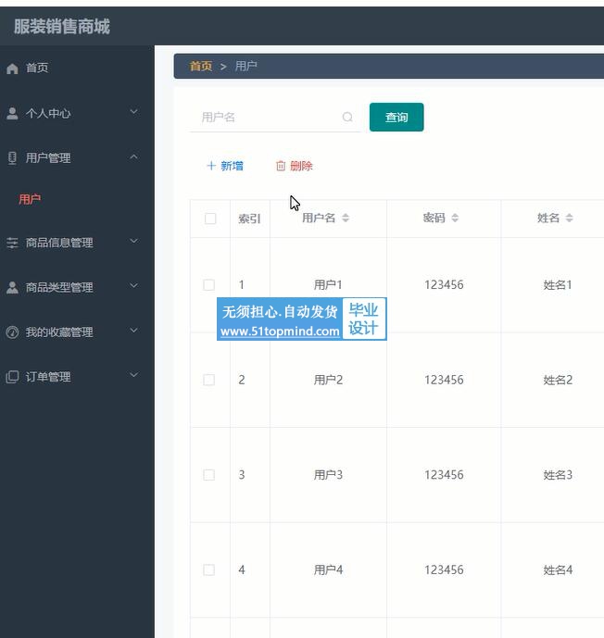The width and height of the screenshot is (604, 638).
Task: Click the device icon beside 用户管理
Action: tap(12, 157)
